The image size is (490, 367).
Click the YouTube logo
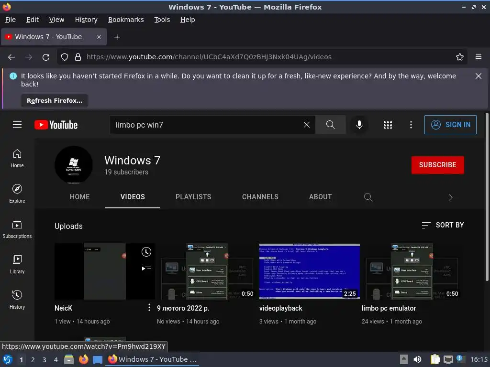tap(56, 125)
